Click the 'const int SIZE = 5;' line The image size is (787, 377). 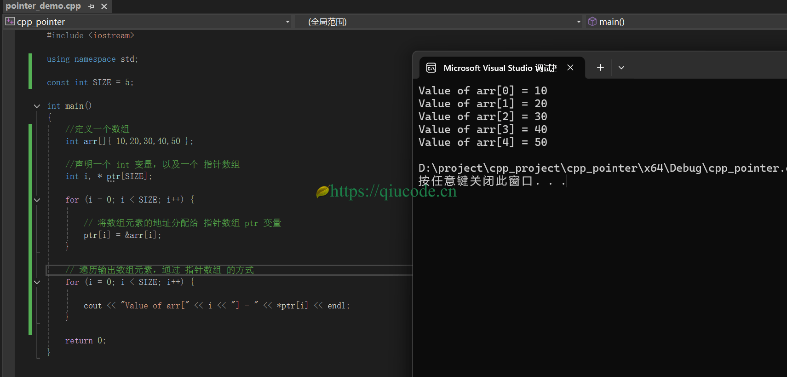coord(90,82)
